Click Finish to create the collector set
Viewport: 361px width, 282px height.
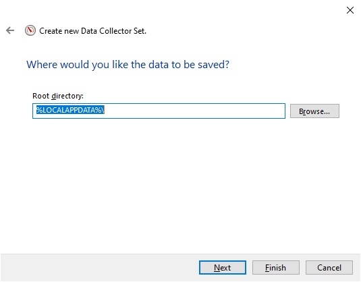(275, 268)
